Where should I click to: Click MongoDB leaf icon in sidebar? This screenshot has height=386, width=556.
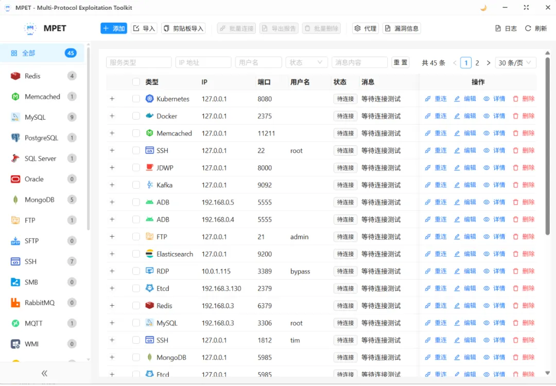15,199
